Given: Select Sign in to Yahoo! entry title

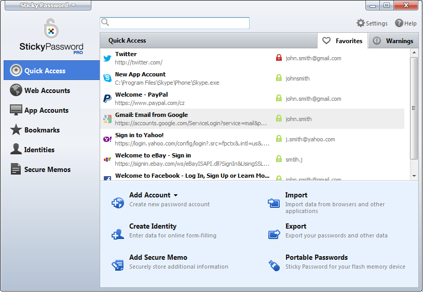Looking at the screenshot, I should [x=139, y=135].
